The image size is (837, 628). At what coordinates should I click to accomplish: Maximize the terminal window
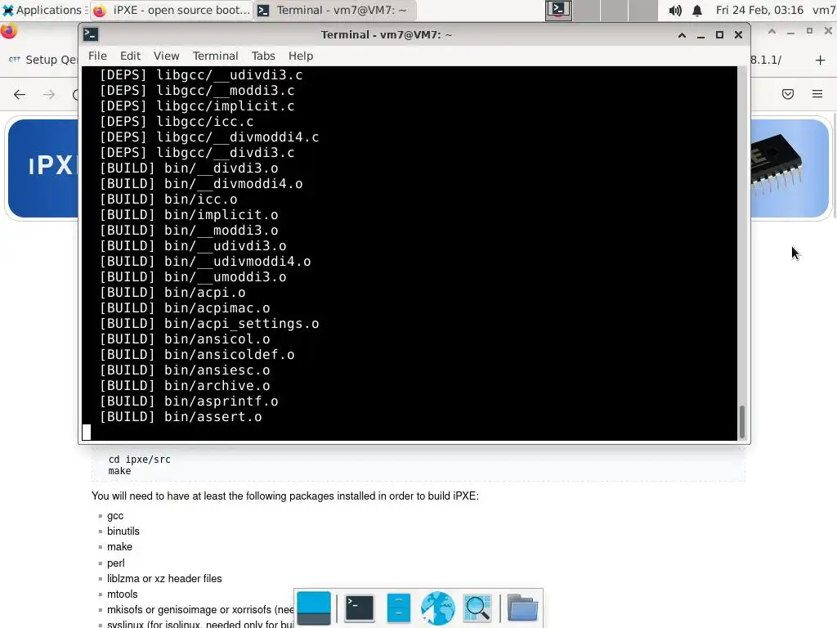pyautogui.click(x=719, y=34)
